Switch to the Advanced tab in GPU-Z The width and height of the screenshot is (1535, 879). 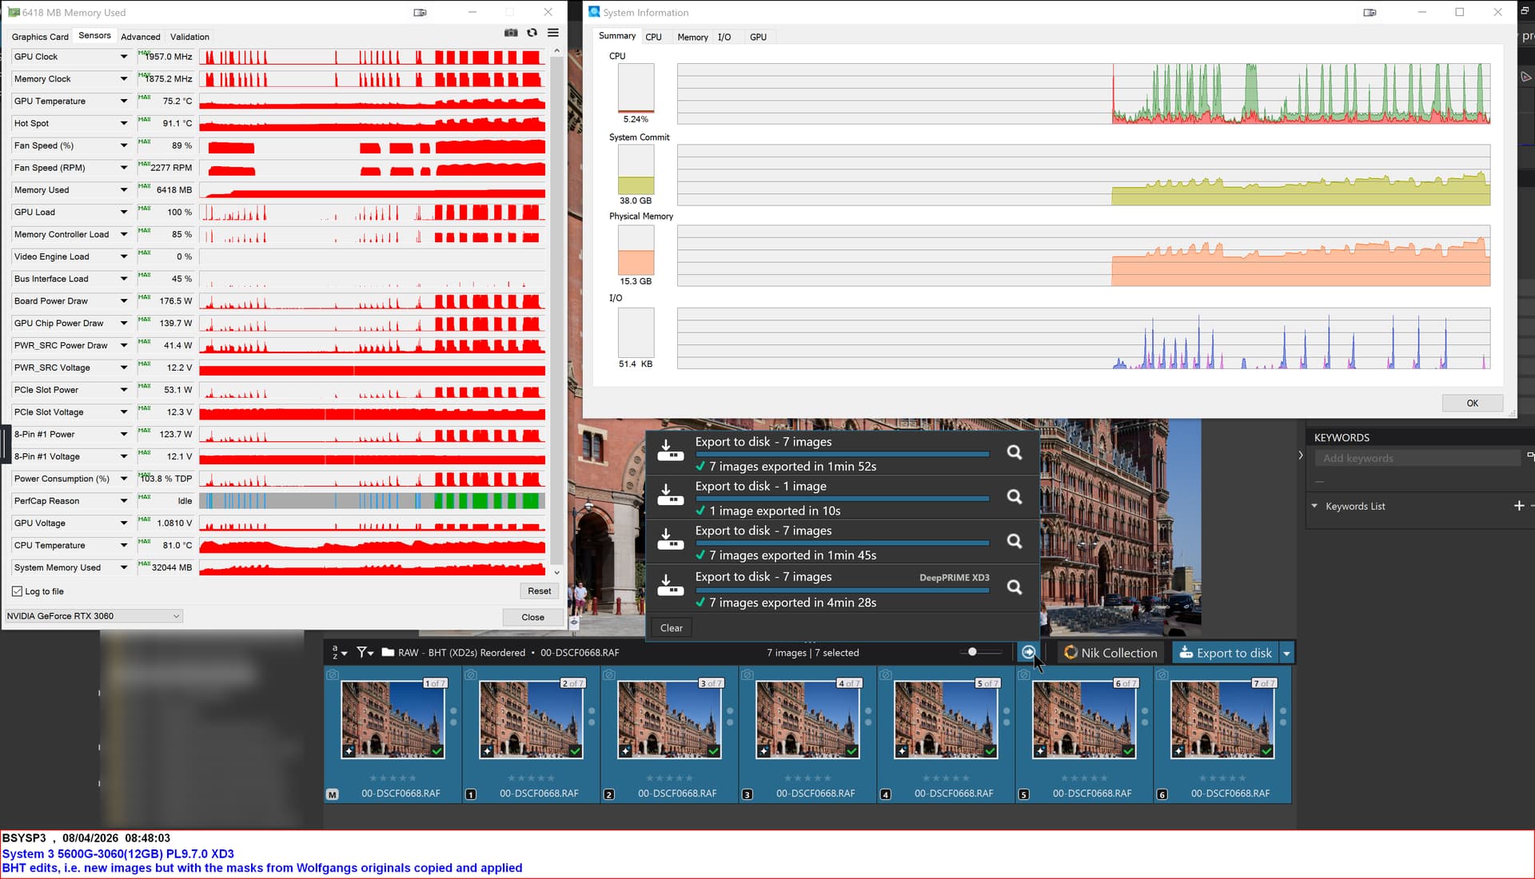click(141, 37)
